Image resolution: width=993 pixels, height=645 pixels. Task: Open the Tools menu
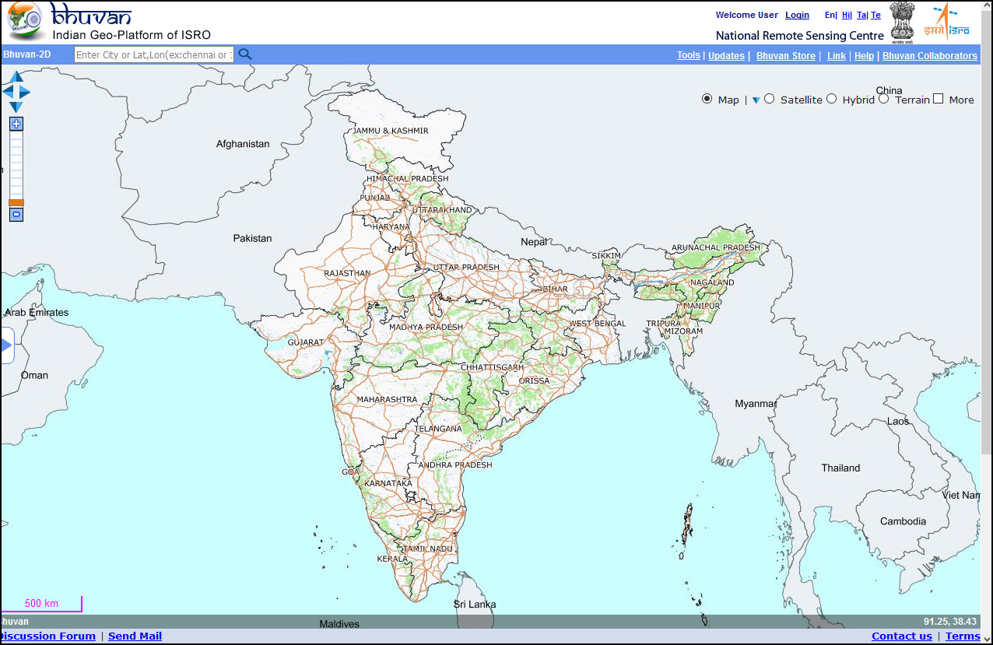point(689,56)
